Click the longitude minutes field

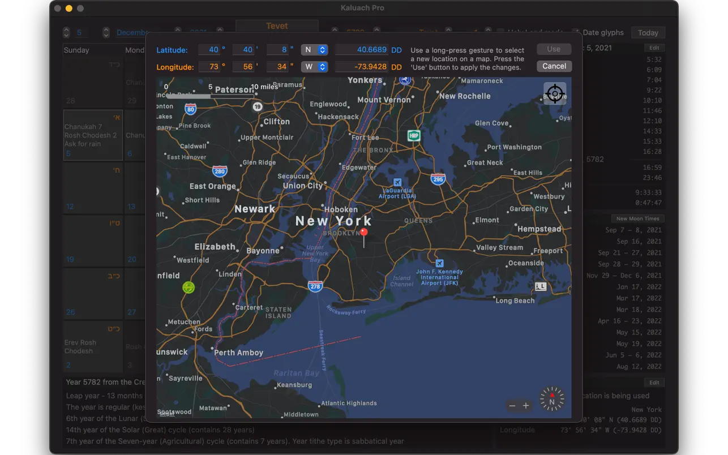(x=243, y=67)
